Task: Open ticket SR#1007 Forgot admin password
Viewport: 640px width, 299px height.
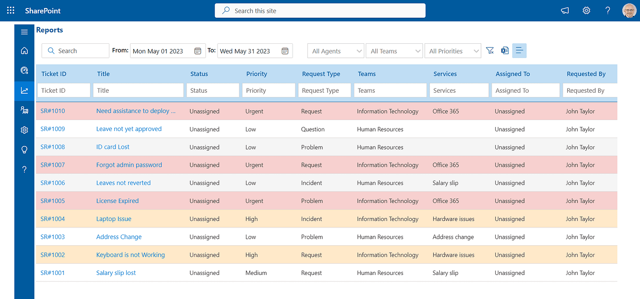Action: [129, 165]
